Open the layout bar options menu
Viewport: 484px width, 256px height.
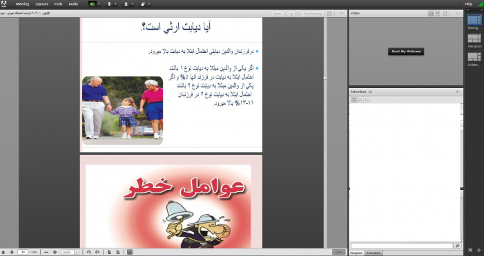pos(469,10)
